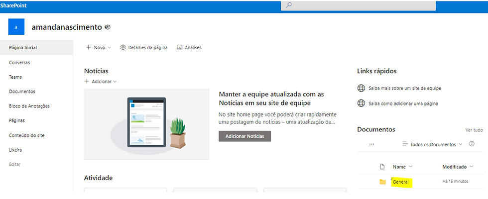Click the Adicionar Notícias button
Screen dimensions: 488x199
pos(244,136)
